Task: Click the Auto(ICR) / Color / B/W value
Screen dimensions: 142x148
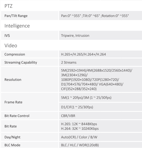Action: click(x=79, y=137)
